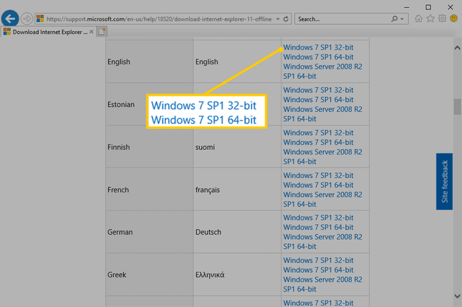Open Estonian row Windows 7 SP1 64-bit link
The image size is (462, 307).
318,99
